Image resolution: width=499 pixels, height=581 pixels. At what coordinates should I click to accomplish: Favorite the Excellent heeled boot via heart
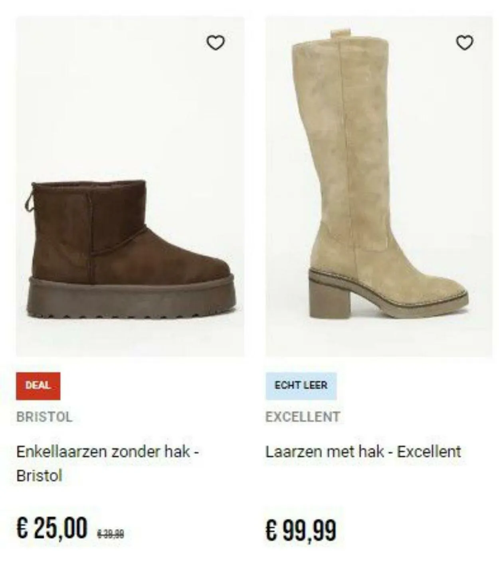(x=465, y=43)
